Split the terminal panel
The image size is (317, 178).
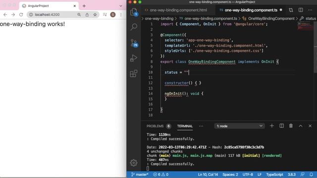click(281, 126)
